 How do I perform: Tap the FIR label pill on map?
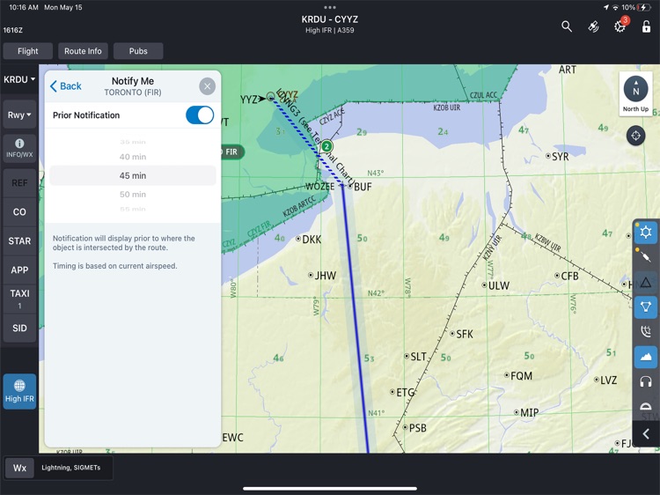[x=232, y=151]
